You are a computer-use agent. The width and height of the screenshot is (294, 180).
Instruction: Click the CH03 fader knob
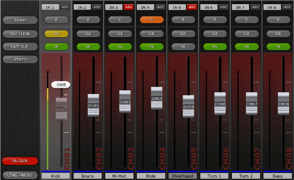point(125,102)
